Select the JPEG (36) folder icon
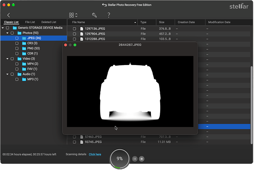The width and height of the screenshot is (254, 171). click(24, 38)
